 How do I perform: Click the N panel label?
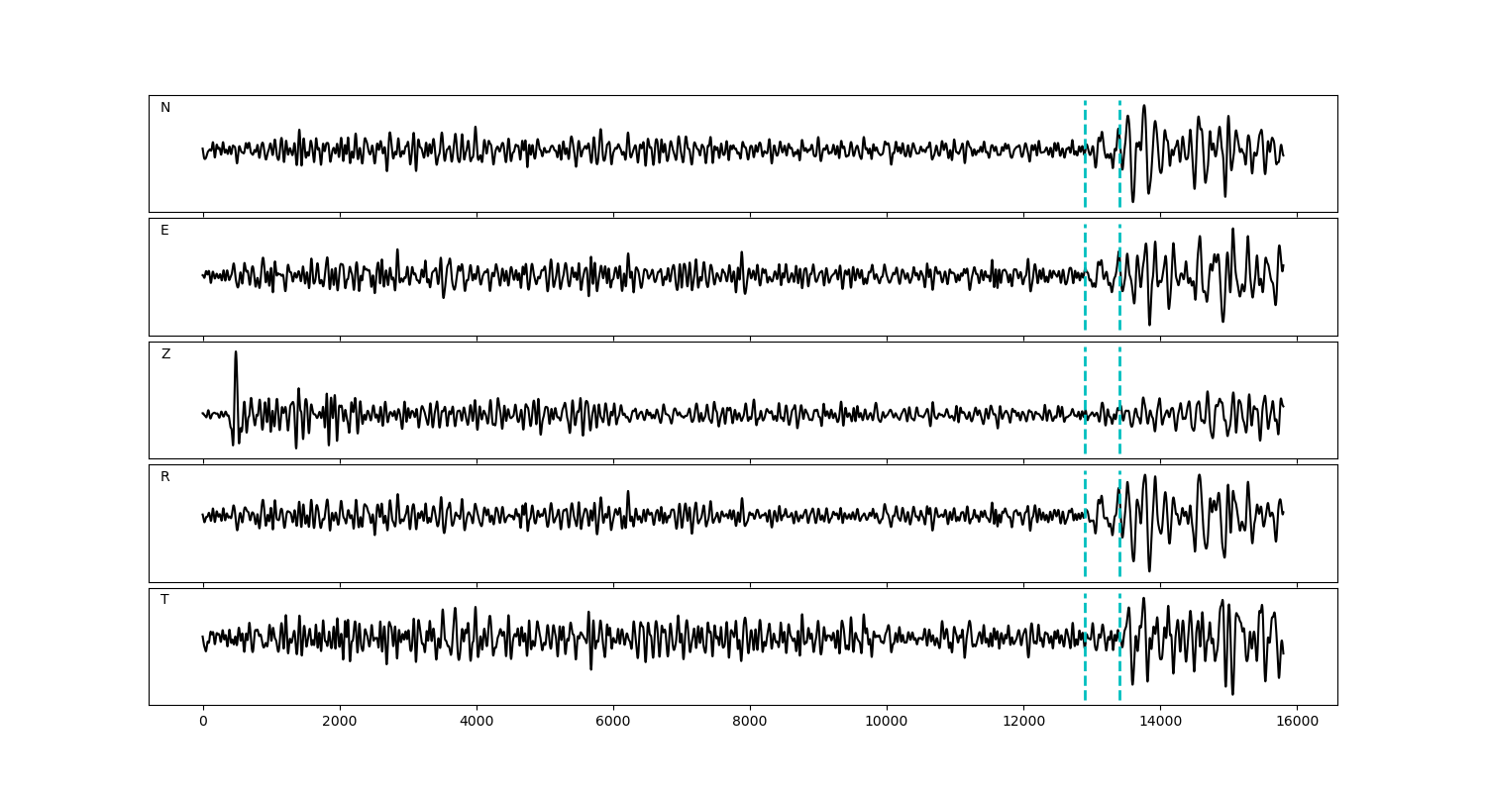[165, 108]
